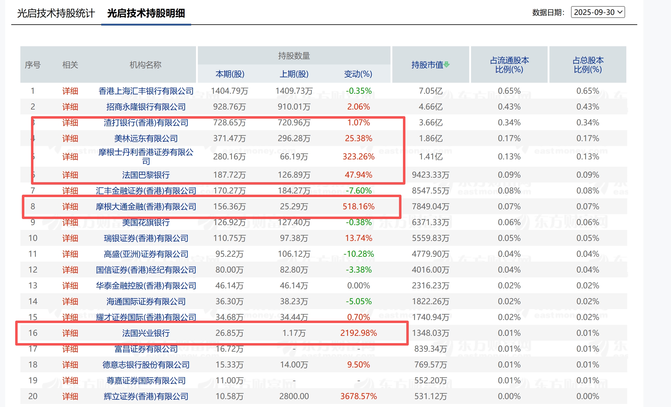671x407 pixels.
Task: Click 高盛(亚洲)证券有限公司 link
Action: [146, 254]
